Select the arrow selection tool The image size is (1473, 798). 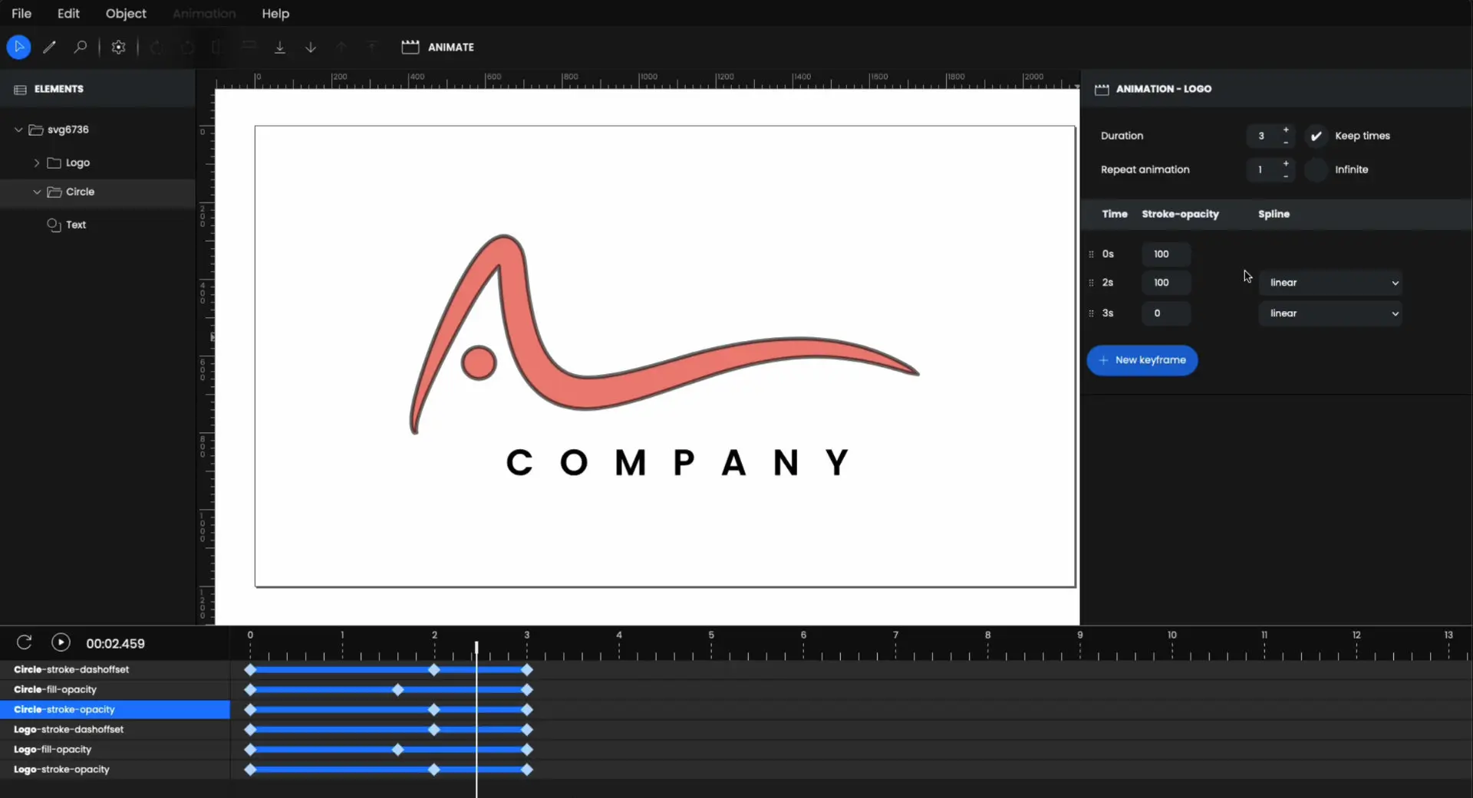[18, 47]
